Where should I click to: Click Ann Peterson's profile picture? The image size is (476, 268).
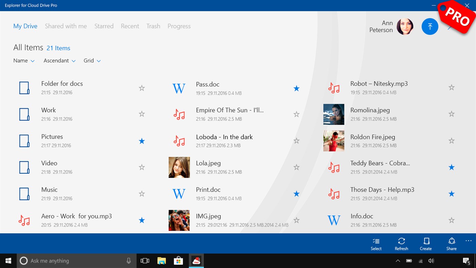pos(406,26)
